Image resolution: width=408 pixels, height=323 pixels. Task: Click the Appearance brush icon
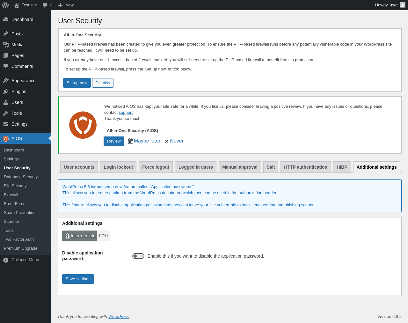[x=6, y=81]
